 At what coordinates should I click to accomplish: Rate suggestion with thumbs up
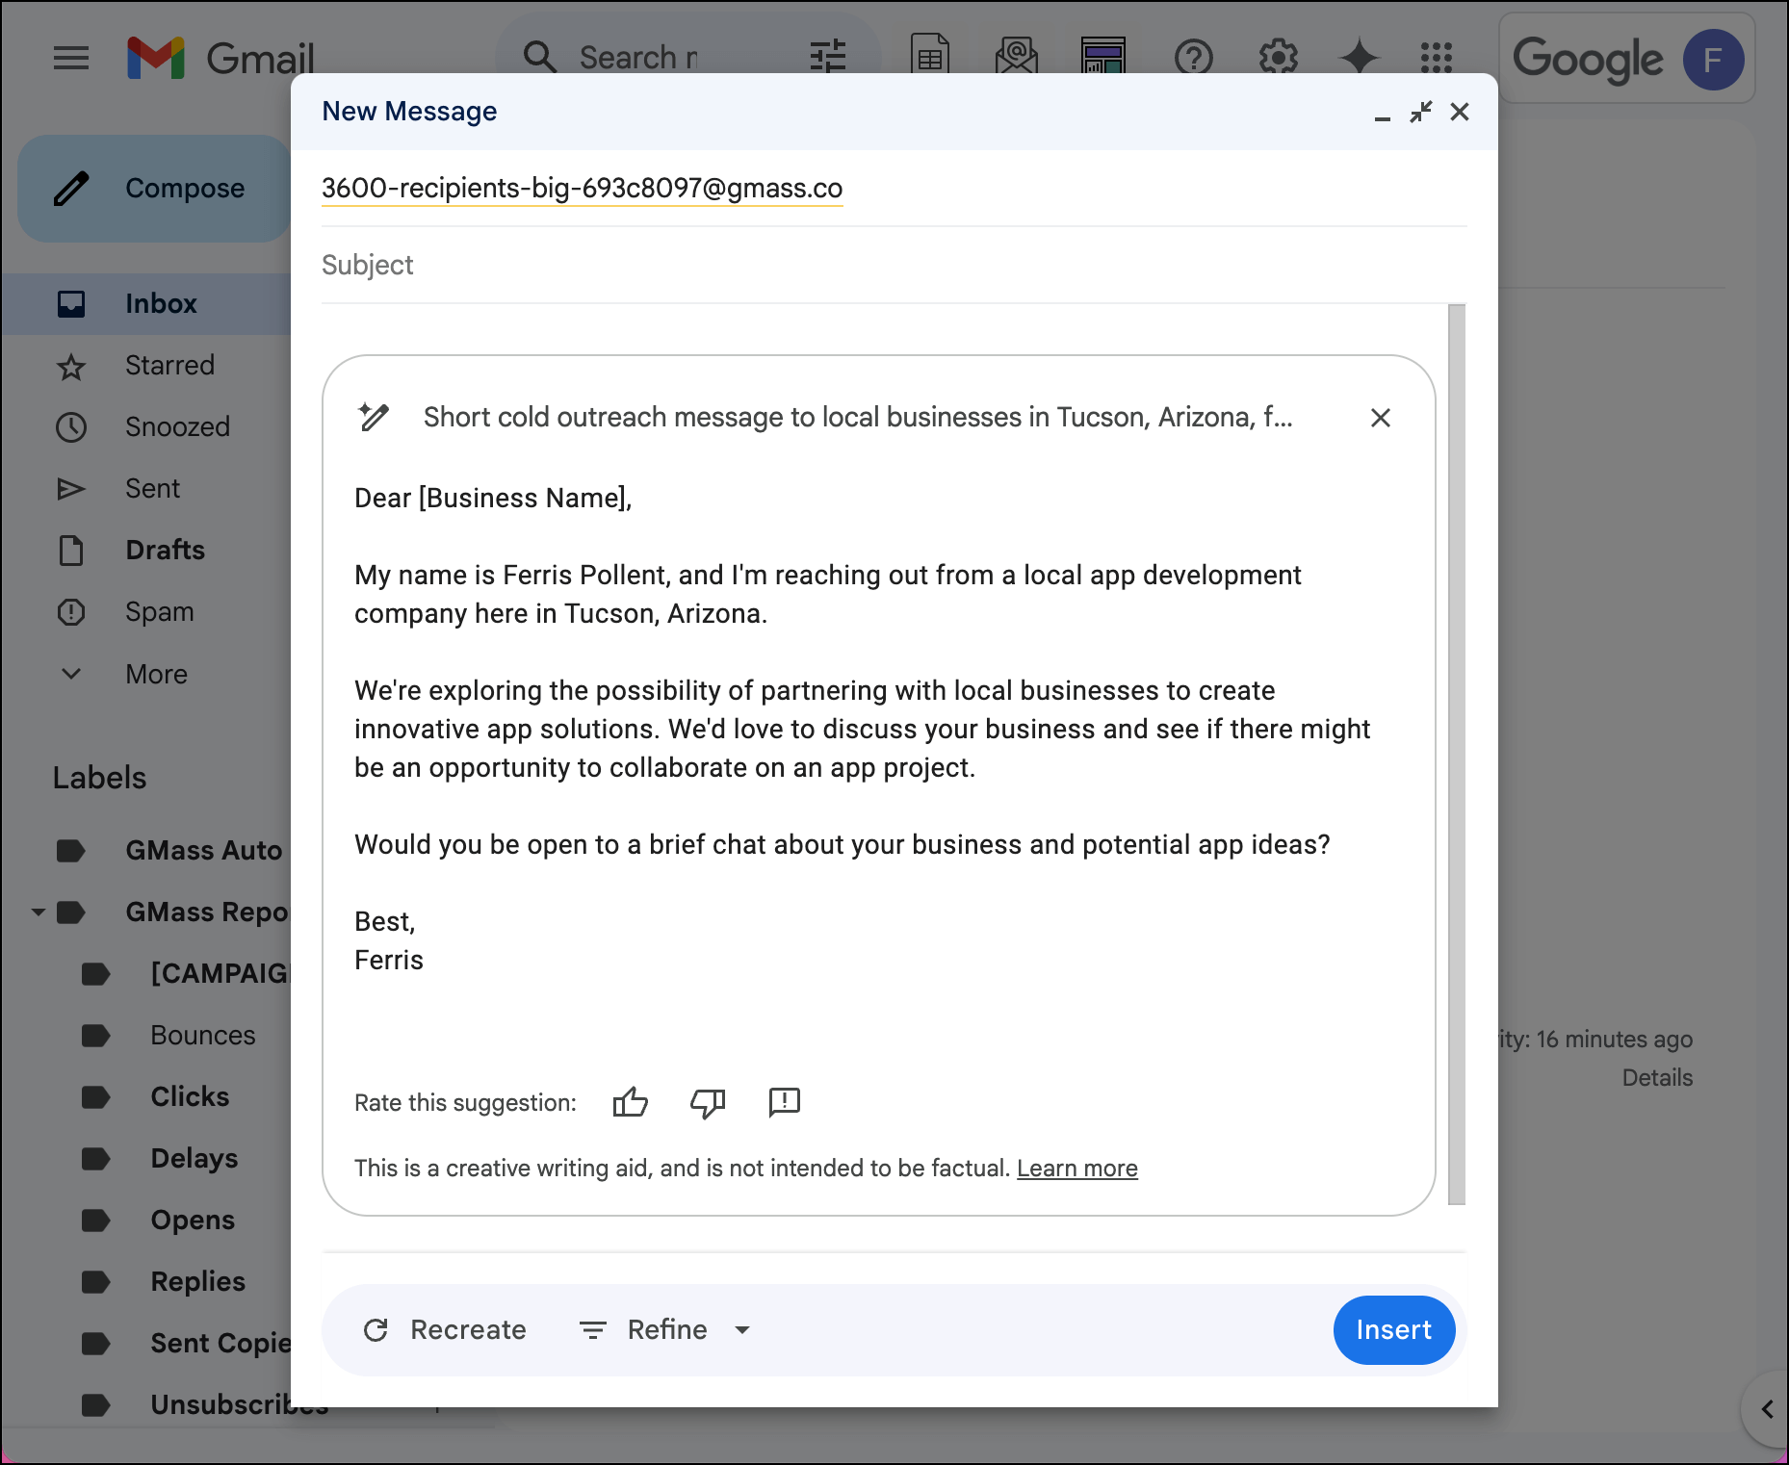pos(631,1102)
